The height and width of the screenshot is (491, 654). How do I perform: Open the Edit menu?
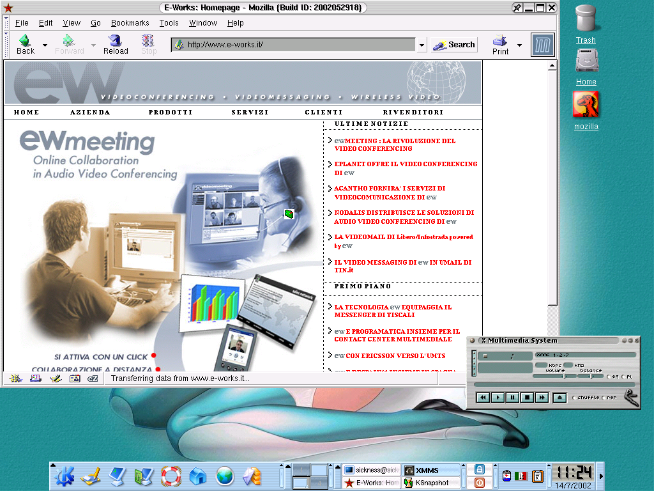[45, 23]
